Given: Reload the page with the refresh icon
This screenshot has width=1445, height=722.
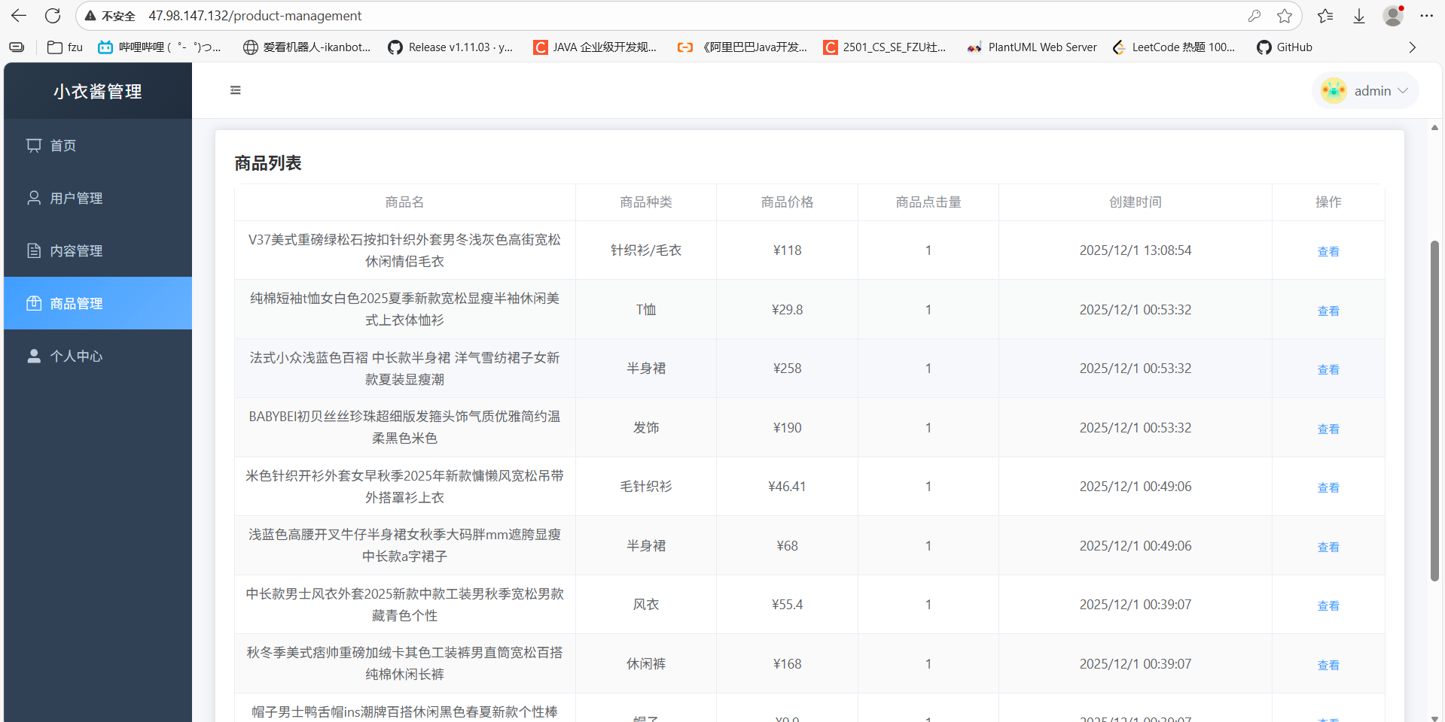Looking at the screenshot, I should tap(53, 16).
